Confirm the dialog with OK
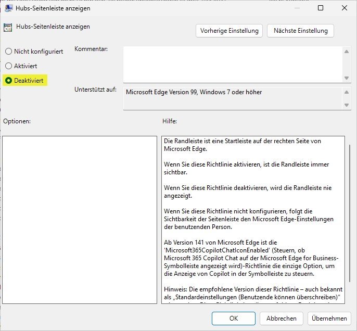 pos(234,318)
